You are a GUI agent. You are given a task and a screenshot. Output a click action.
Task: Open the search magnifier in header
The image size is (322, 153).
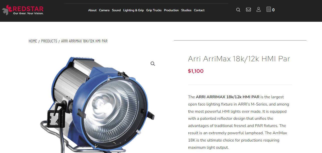click(x=238, y=10)
